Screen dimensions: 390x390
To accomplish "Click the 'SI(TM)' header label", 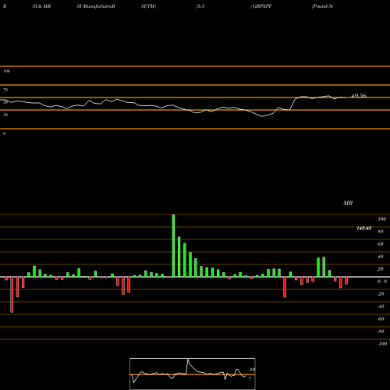I will (x=148, y=6).
